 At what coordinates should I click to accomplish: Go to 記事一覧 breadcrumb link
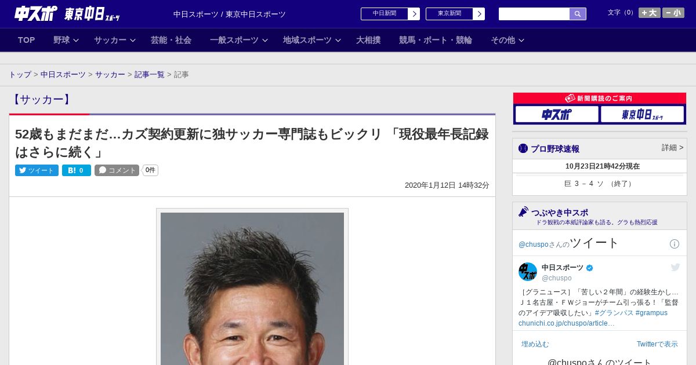[150, 75]
